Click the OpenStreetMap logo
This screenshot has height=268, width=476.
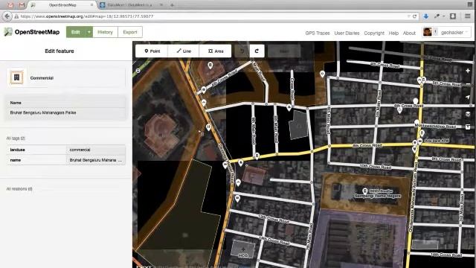(x=31, y=32)
